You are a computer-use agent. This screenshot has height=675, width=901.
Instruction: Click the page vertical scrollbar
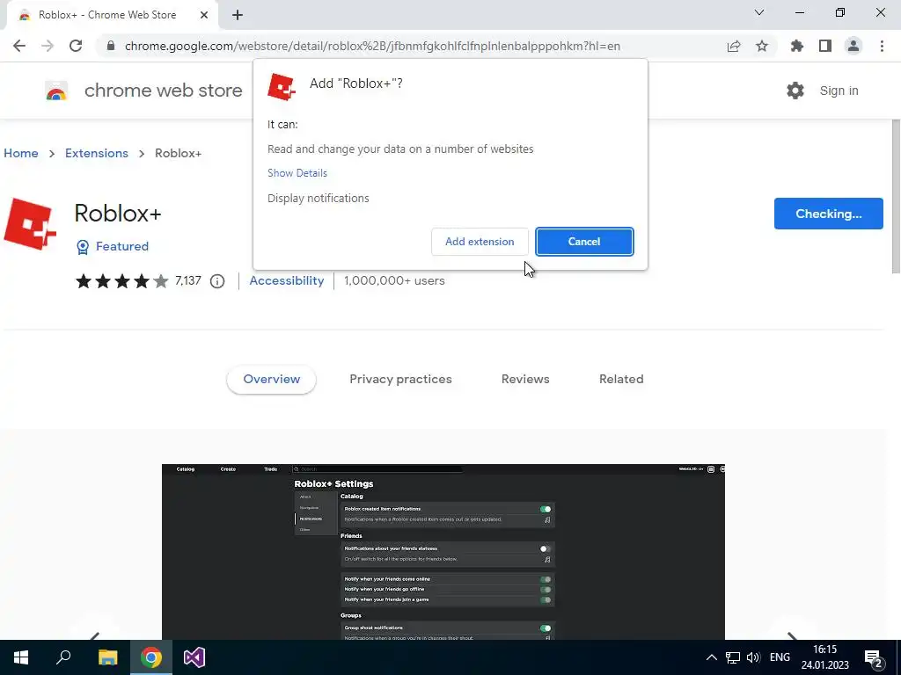(895, 197)
